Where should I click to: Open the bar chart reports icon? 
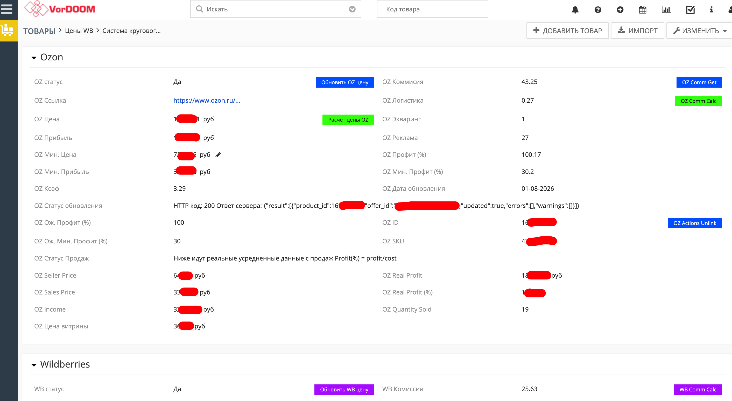click(x=666, y=10)
